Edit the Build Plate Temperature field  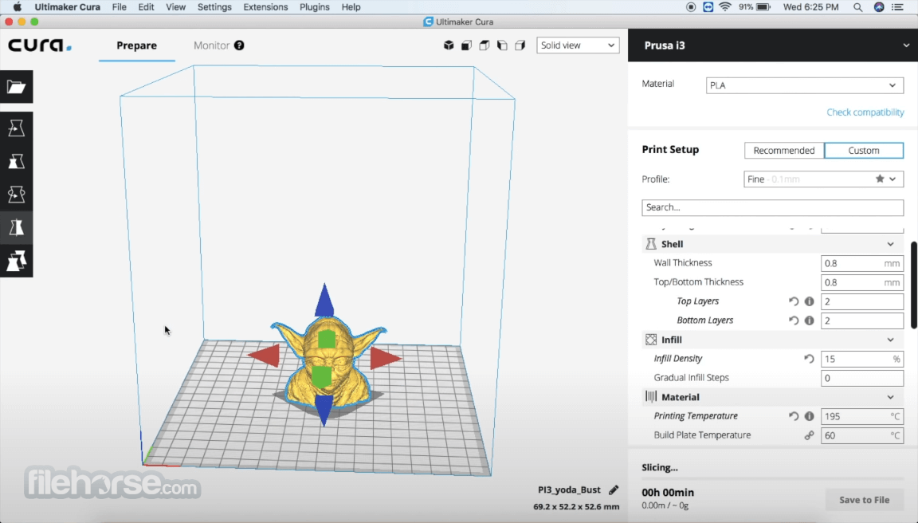861,435
